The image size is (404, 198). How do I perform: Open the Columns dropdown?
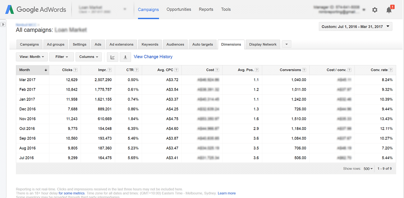point(89,57)
